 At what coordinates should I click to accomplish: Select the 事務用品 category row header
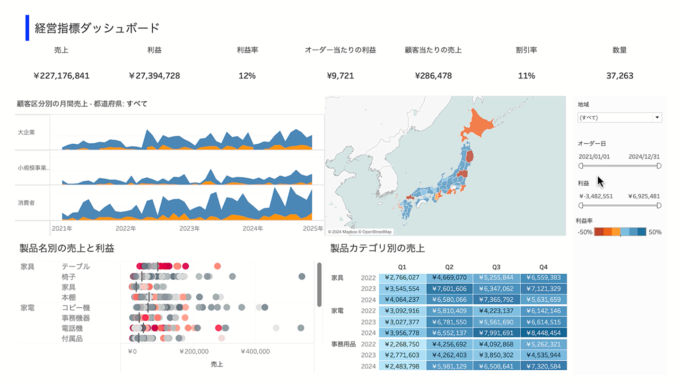pos(343,344)
